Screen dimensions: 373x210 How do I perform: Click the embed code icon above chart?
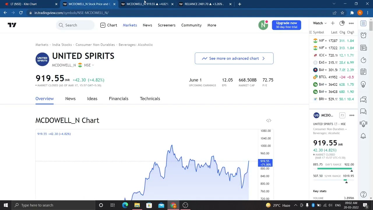click(x=269, y=120)
